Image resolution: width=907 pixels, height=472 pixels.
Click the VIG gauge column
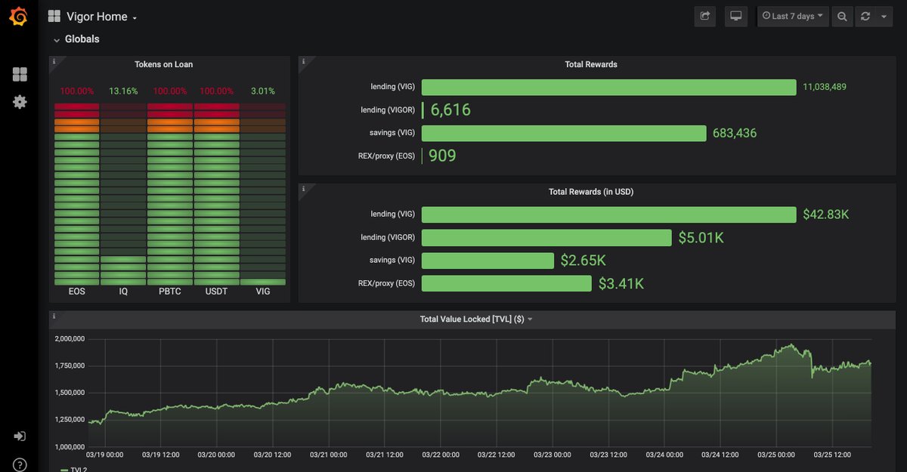pos(263,194)
